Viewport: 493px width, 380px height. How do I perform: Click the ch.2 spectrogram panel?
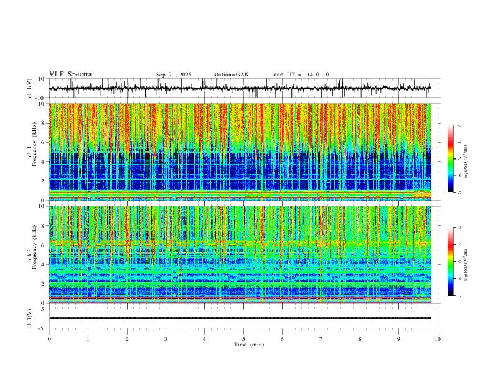click(x=240, y=255)
